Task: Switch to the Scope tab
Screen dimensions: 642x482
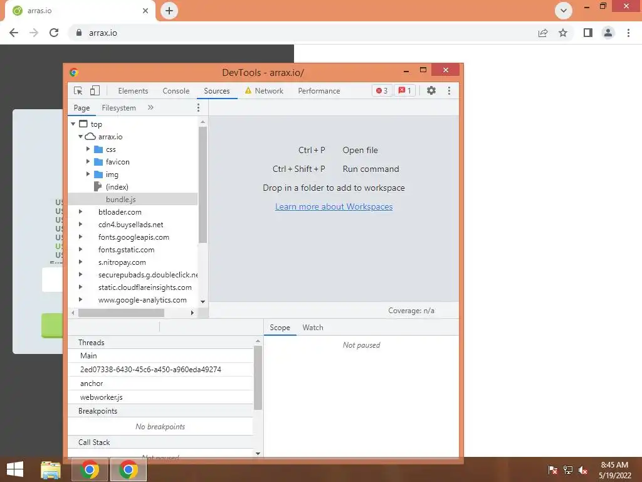Action: tap(280, 328)
